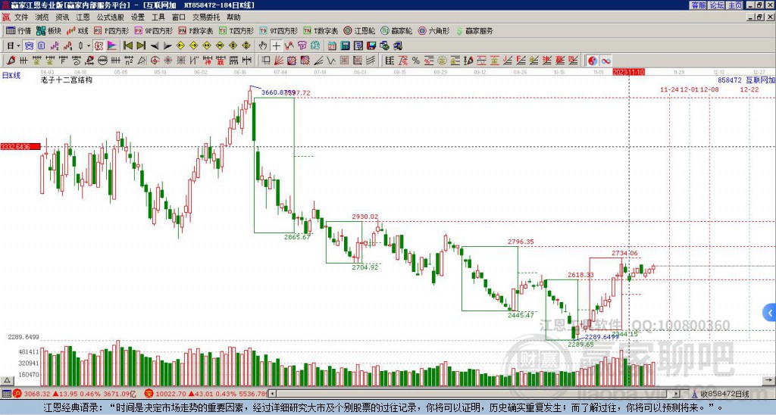Screen dimensions: 776x415
Task: Open the 公式选股 menu
Action: coord(111,17)
